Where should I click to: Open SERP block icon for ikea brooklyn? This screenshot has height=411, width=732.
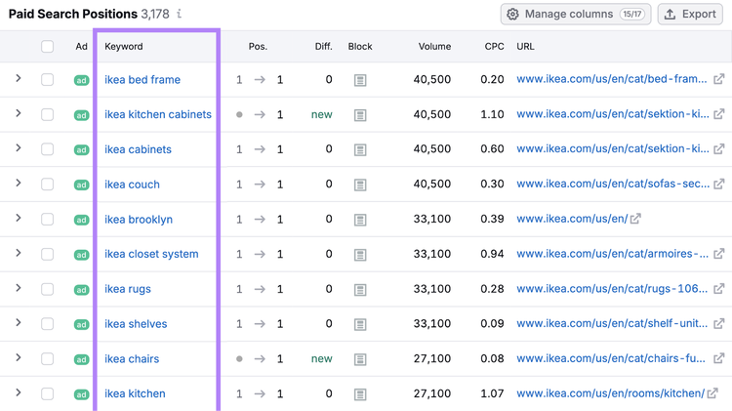pyautogui.click(x=360, y=220)
